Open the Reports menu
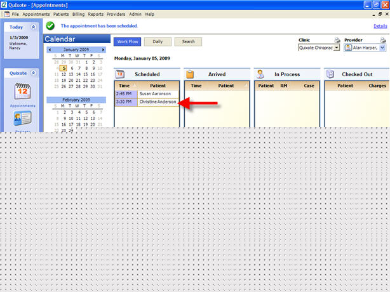The height and width of the screenshot is (292, 390). point(95,14)
